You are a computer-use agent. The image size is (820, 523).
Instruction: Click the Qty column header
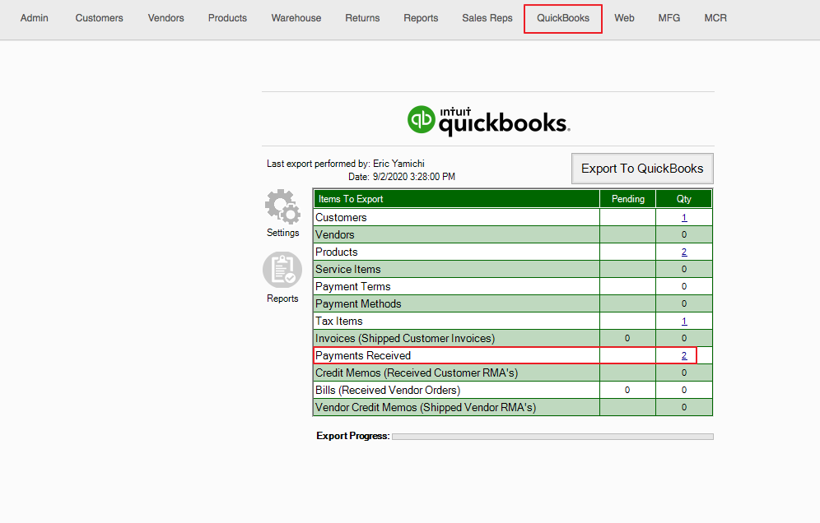click(x=684, y=199)
